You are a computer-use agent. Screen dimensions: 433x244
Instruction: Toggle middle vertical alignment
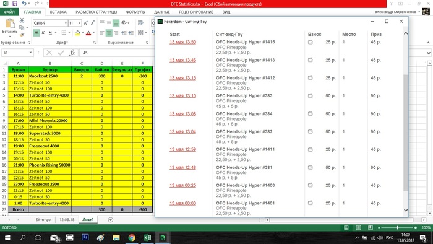(x=109, y=23)
